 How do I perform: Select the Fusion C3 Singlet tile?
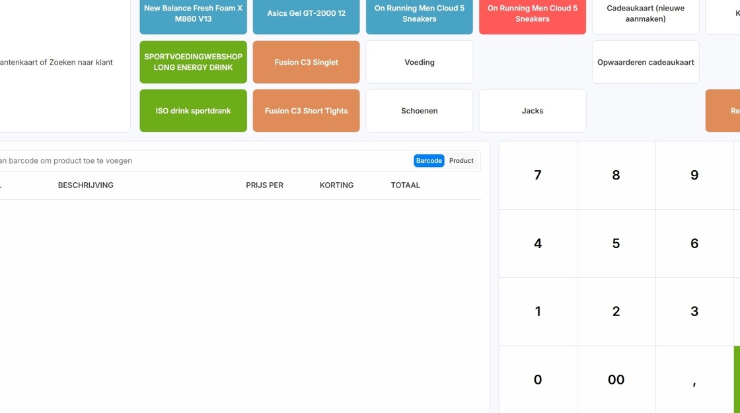tap(307, 62)
